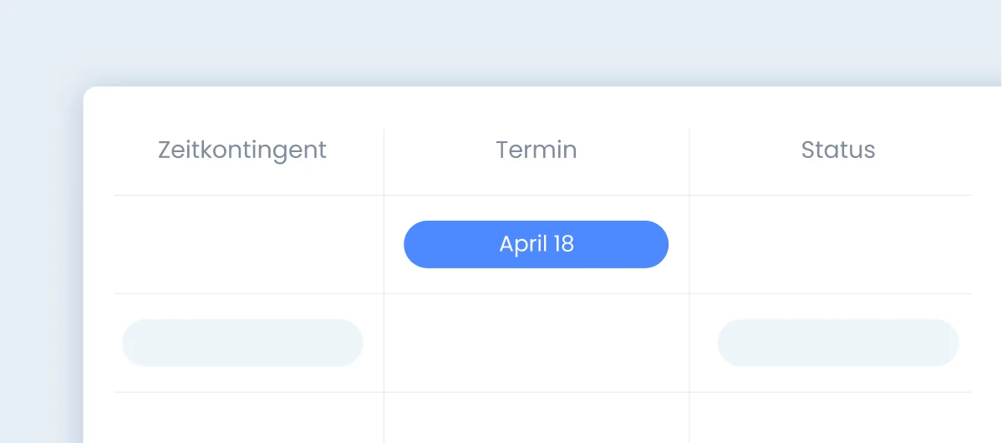Click empty Status cell in April 18 row

(x=830, y=244)
